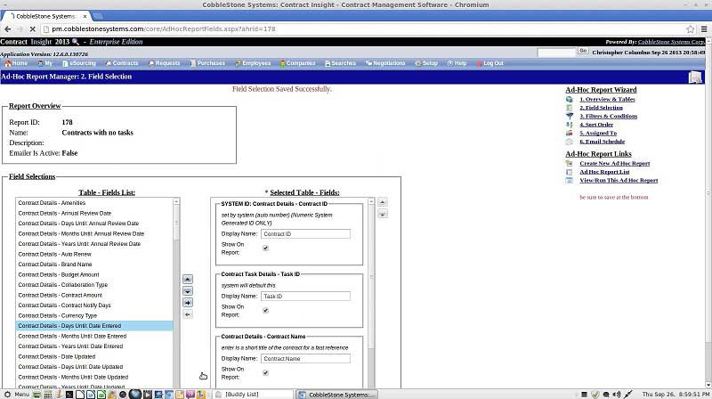Open the Contracts menu

click(122, 63)
